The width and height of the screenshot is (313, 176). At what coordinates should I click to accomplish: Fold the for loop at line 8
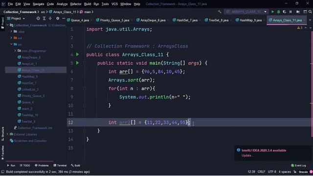coord(85,88)
